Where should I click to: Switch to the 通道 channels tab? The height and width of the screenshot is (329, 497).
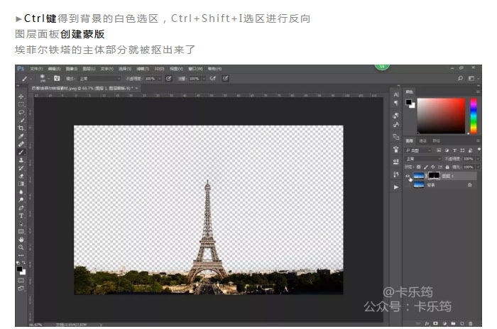[x=423, y=140]
